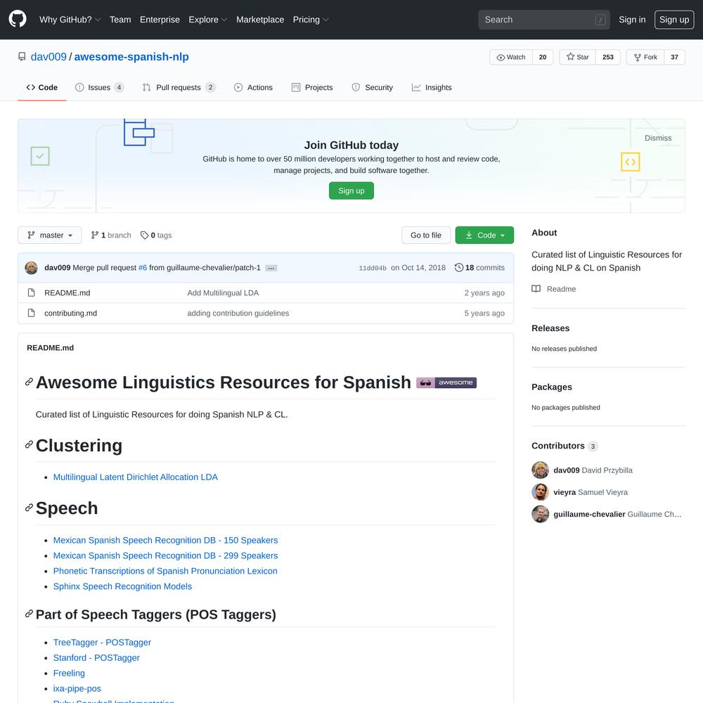Open Stanford - POSTagger link

96,658
